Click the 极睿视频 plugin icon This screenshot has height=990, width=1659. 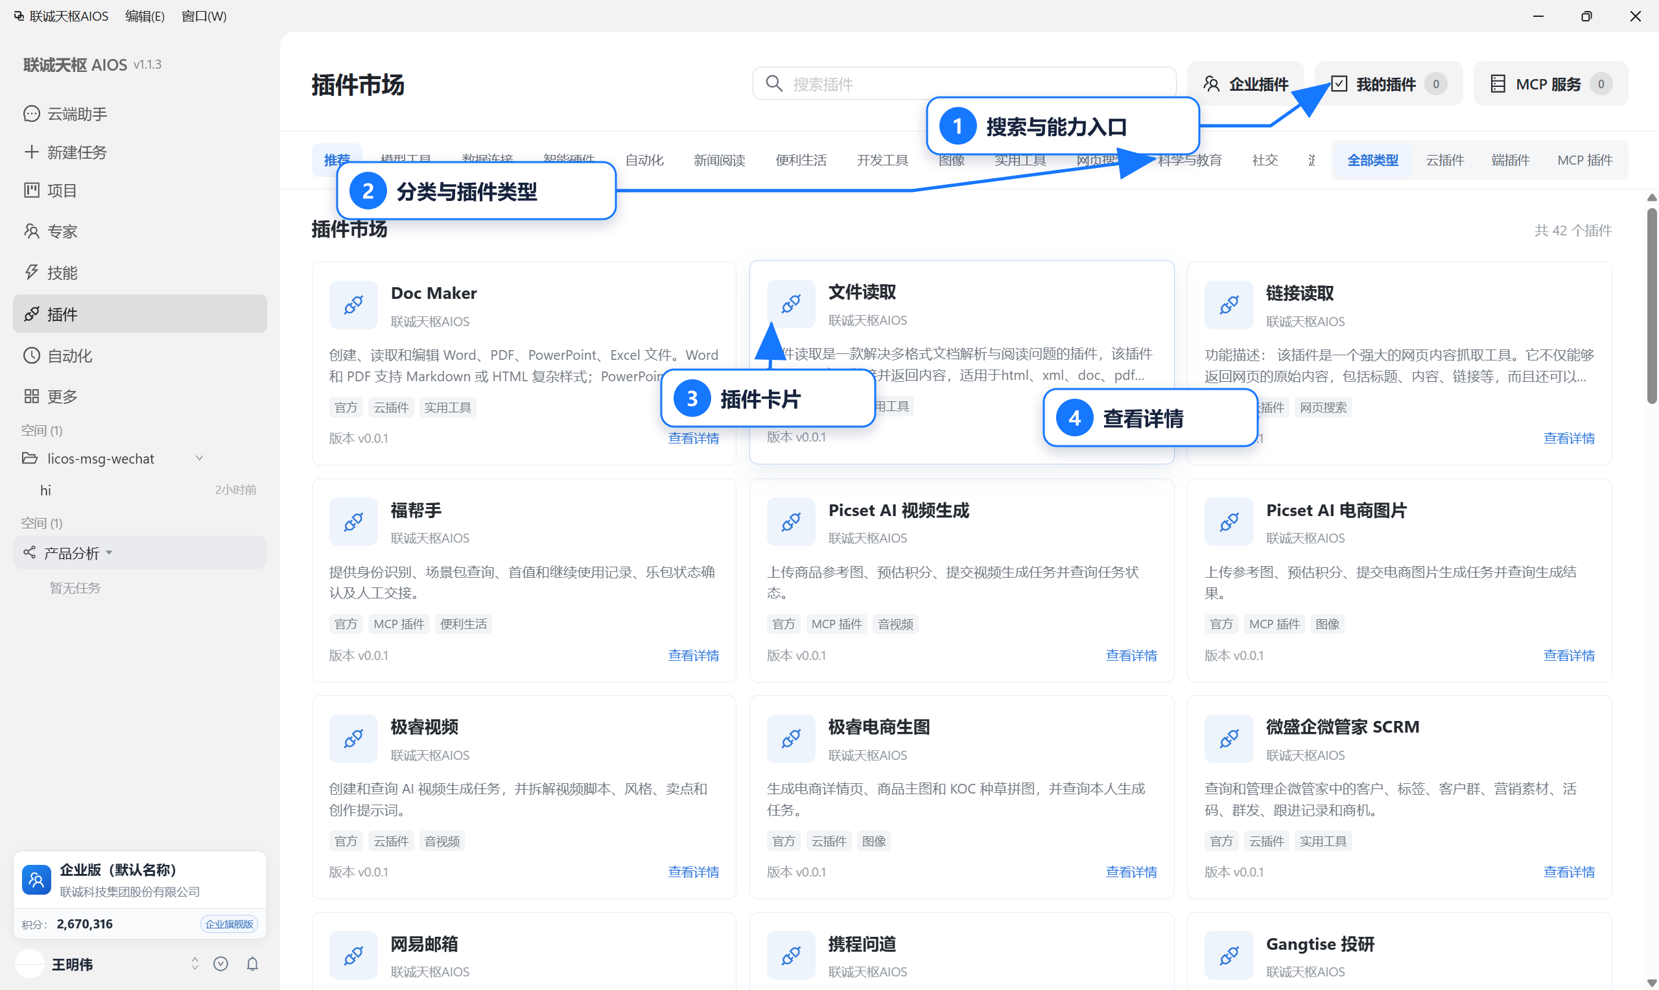(353, 738)
